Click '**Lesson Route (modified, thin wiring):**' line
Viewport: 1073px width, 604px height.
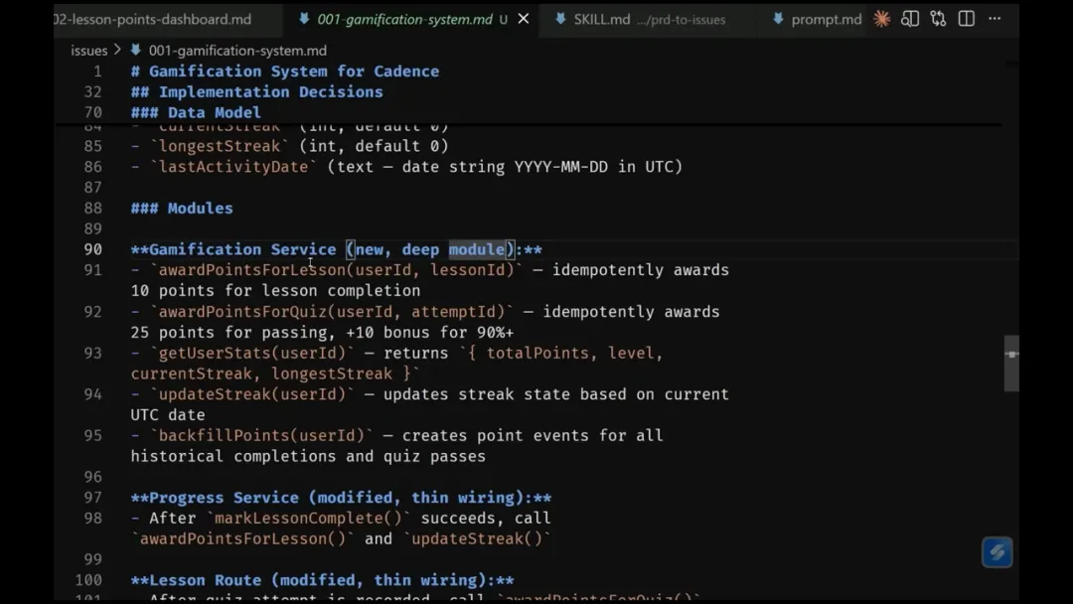coord(322,580)
